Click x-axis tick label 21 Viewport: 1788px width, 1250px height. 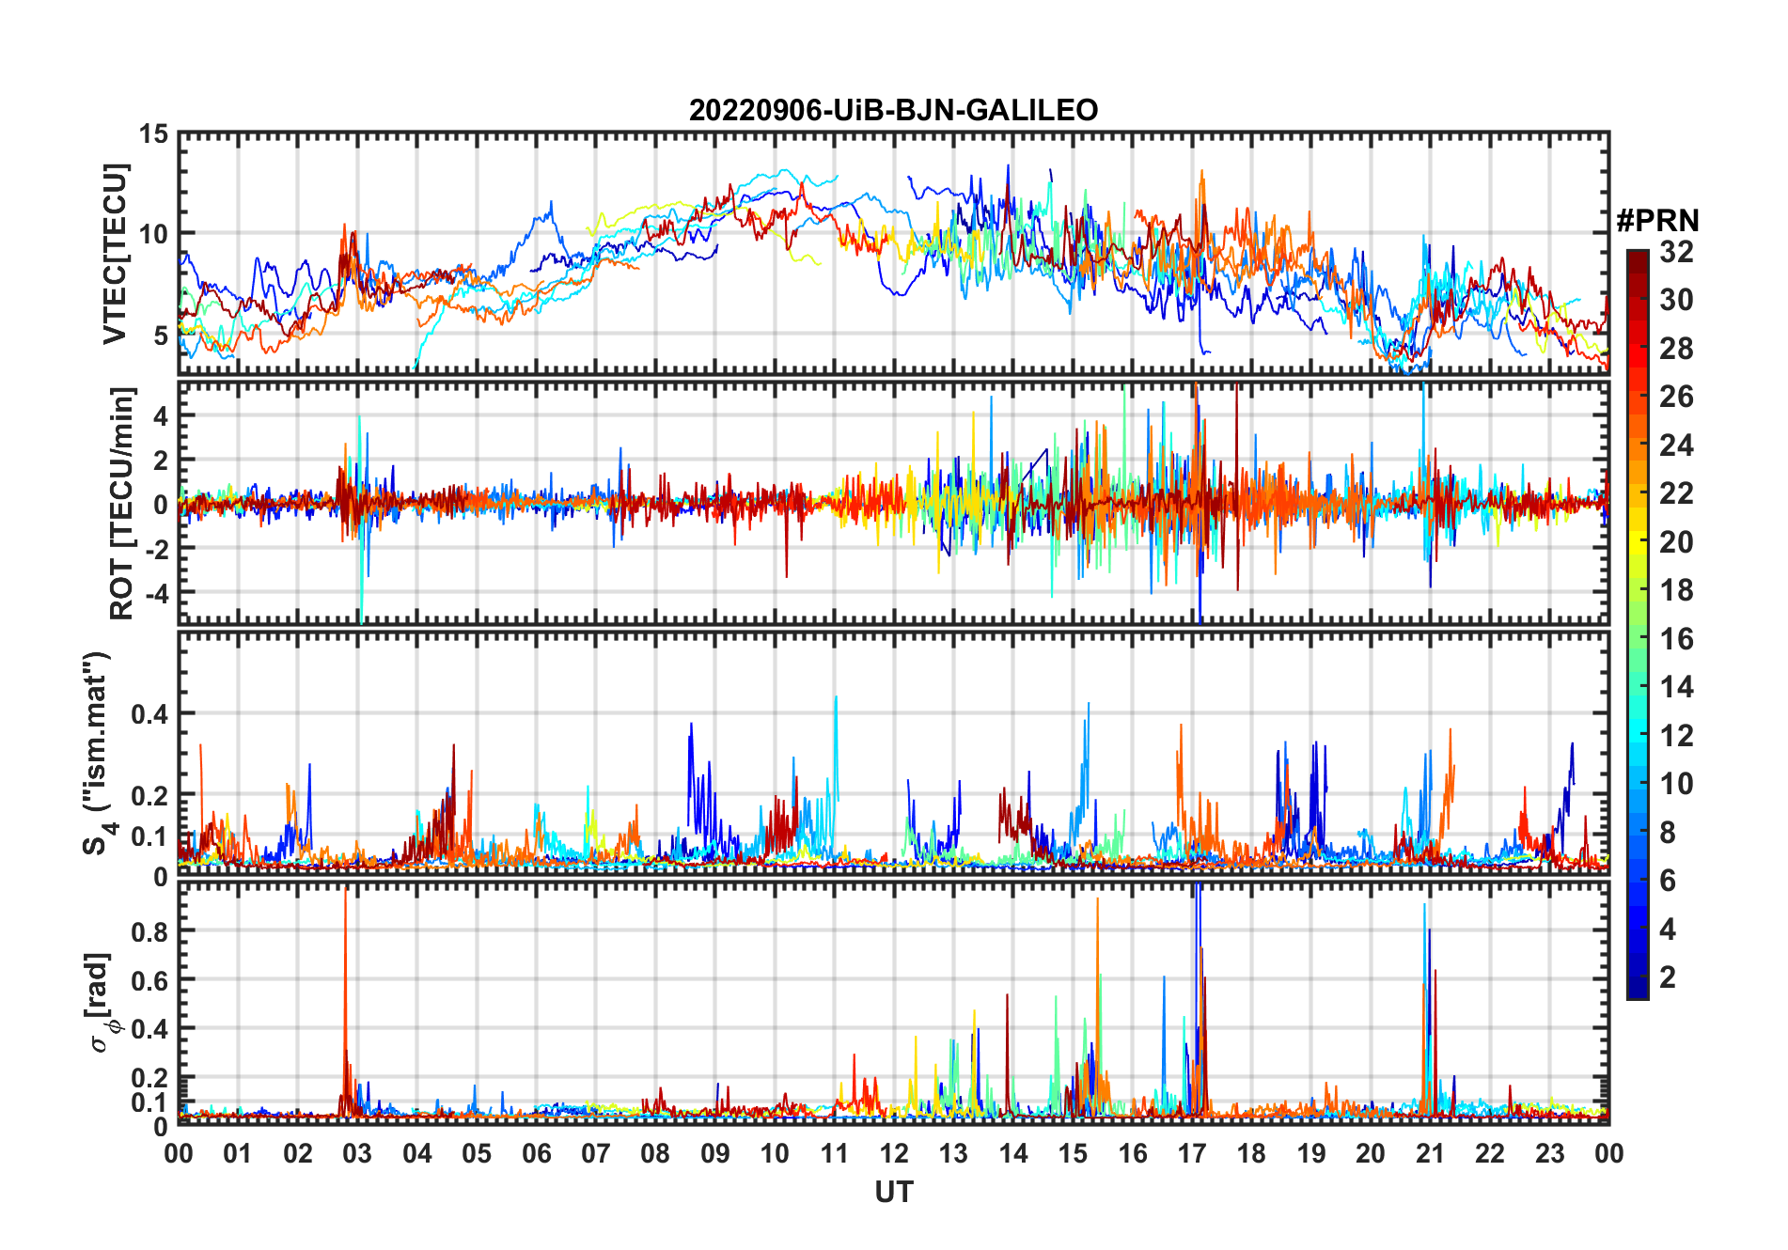(1430, 1154)
